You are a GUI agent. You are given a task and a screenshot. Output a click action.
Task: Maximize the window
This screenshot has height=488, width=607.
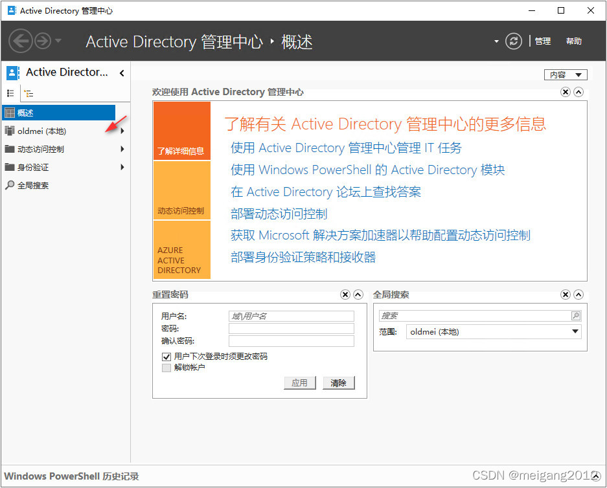click(560, 10)
